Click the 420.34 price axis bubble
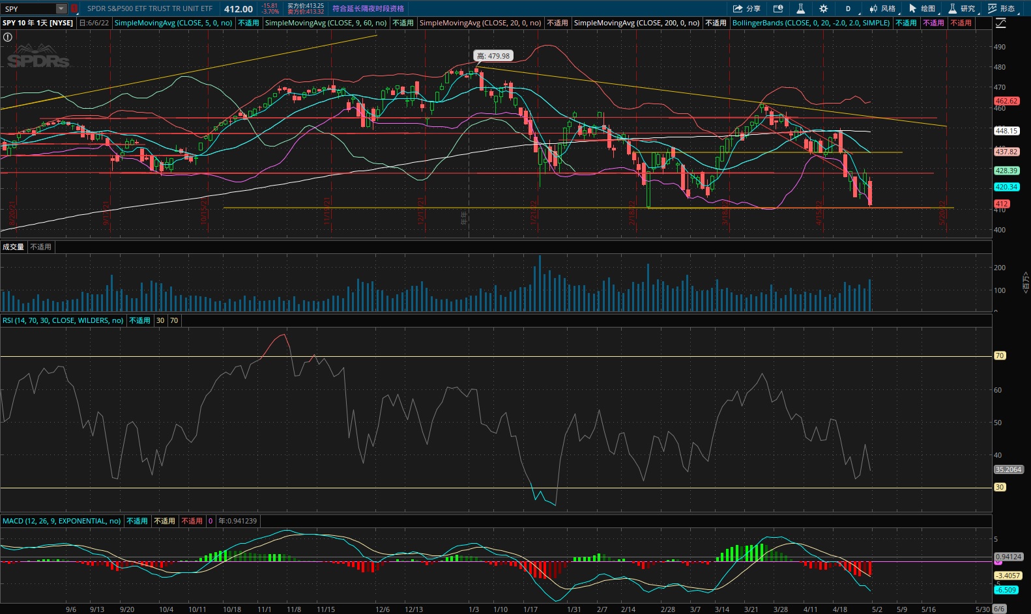 1006,187
